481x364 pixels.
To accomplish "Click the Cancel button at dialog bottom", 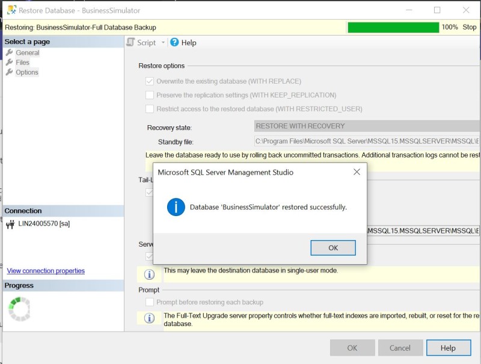I will (400, 348).
